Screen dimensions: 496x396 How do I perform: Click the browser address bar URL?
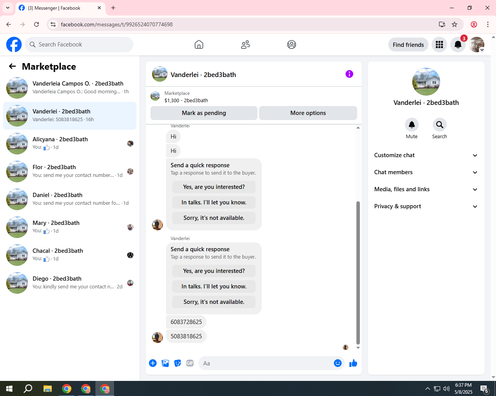pyautogui.click(x=117, y=24)
